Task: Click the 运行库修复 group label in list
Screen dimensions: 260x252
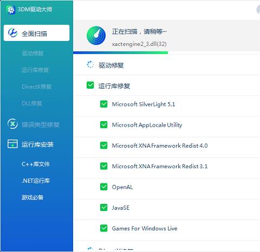Action: point(114,86)
